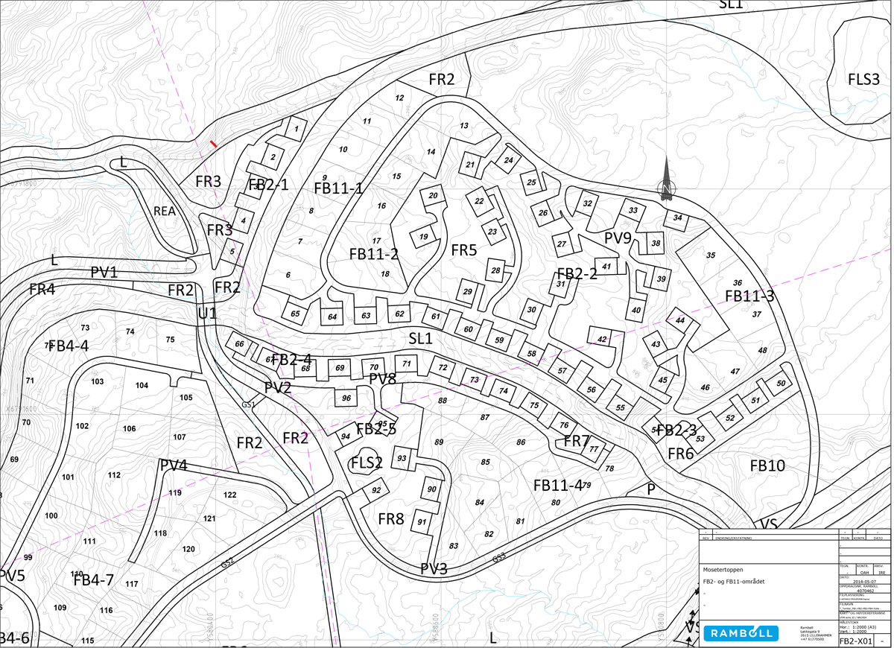Click plot number 92
The height and width of the screenshot is (648, 894).
coord(376,489)
